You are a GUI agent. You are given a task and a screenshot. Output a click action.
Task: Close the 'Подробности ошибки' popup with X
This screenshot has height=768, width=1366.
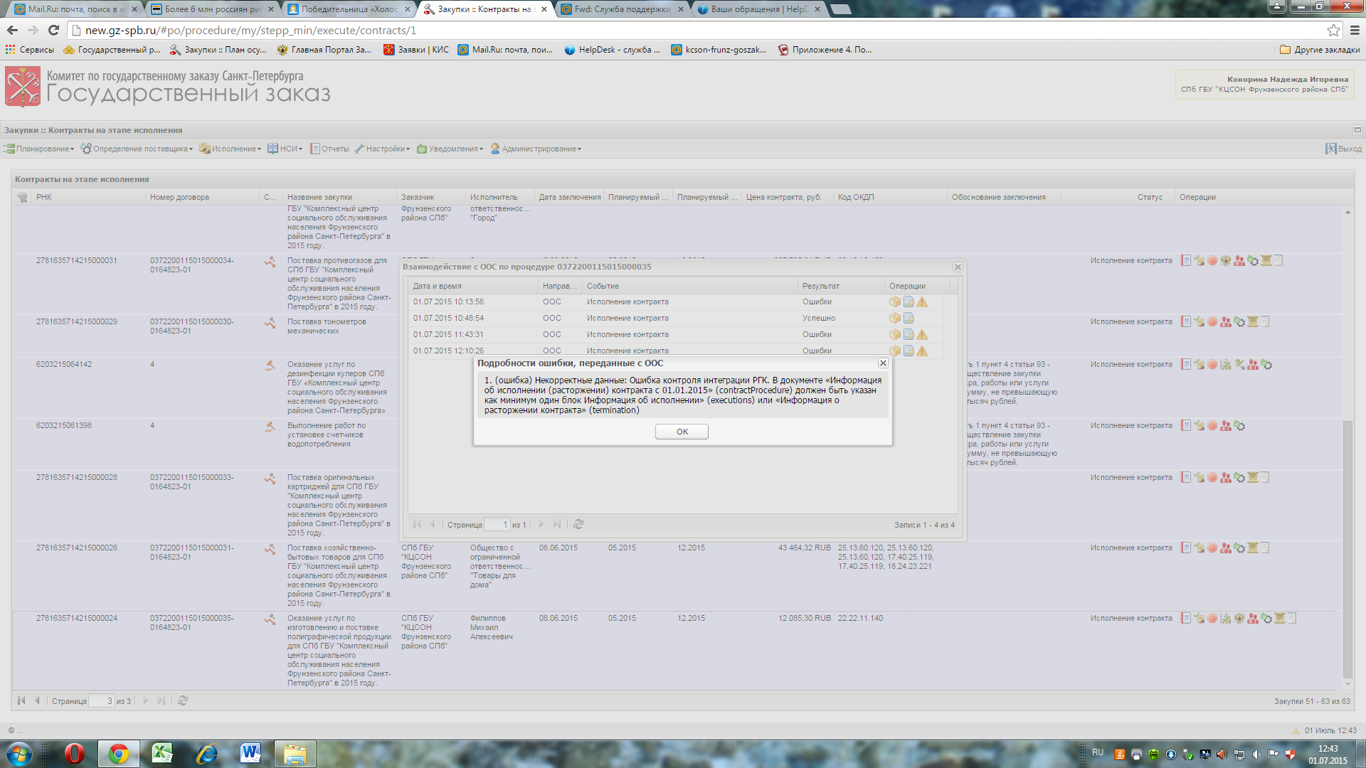pos(883,363)
